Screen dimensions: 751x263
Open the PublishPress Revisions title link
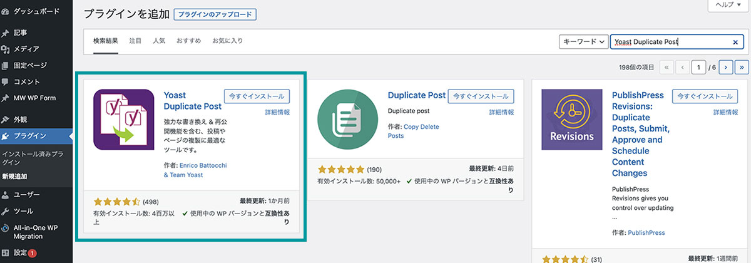640,134
